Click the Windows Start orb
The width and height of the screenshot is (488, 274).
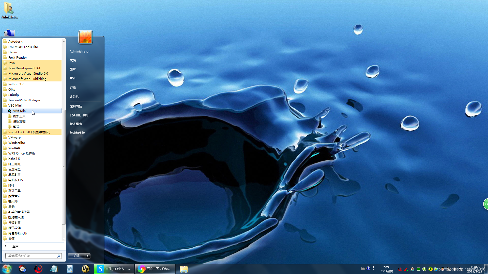pyautogui.click(x=7, y=269)
